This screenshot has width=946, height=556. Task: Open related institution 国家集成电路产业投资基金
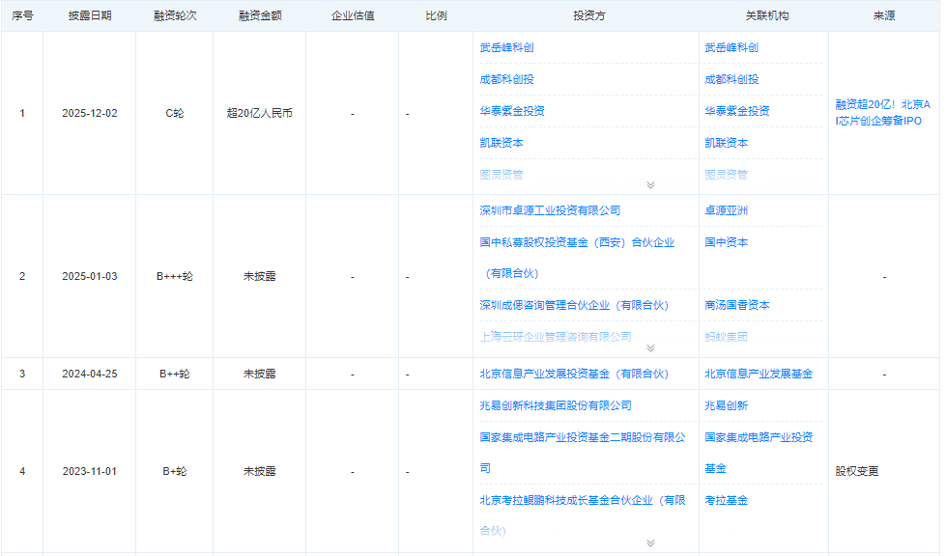[759, 453]
